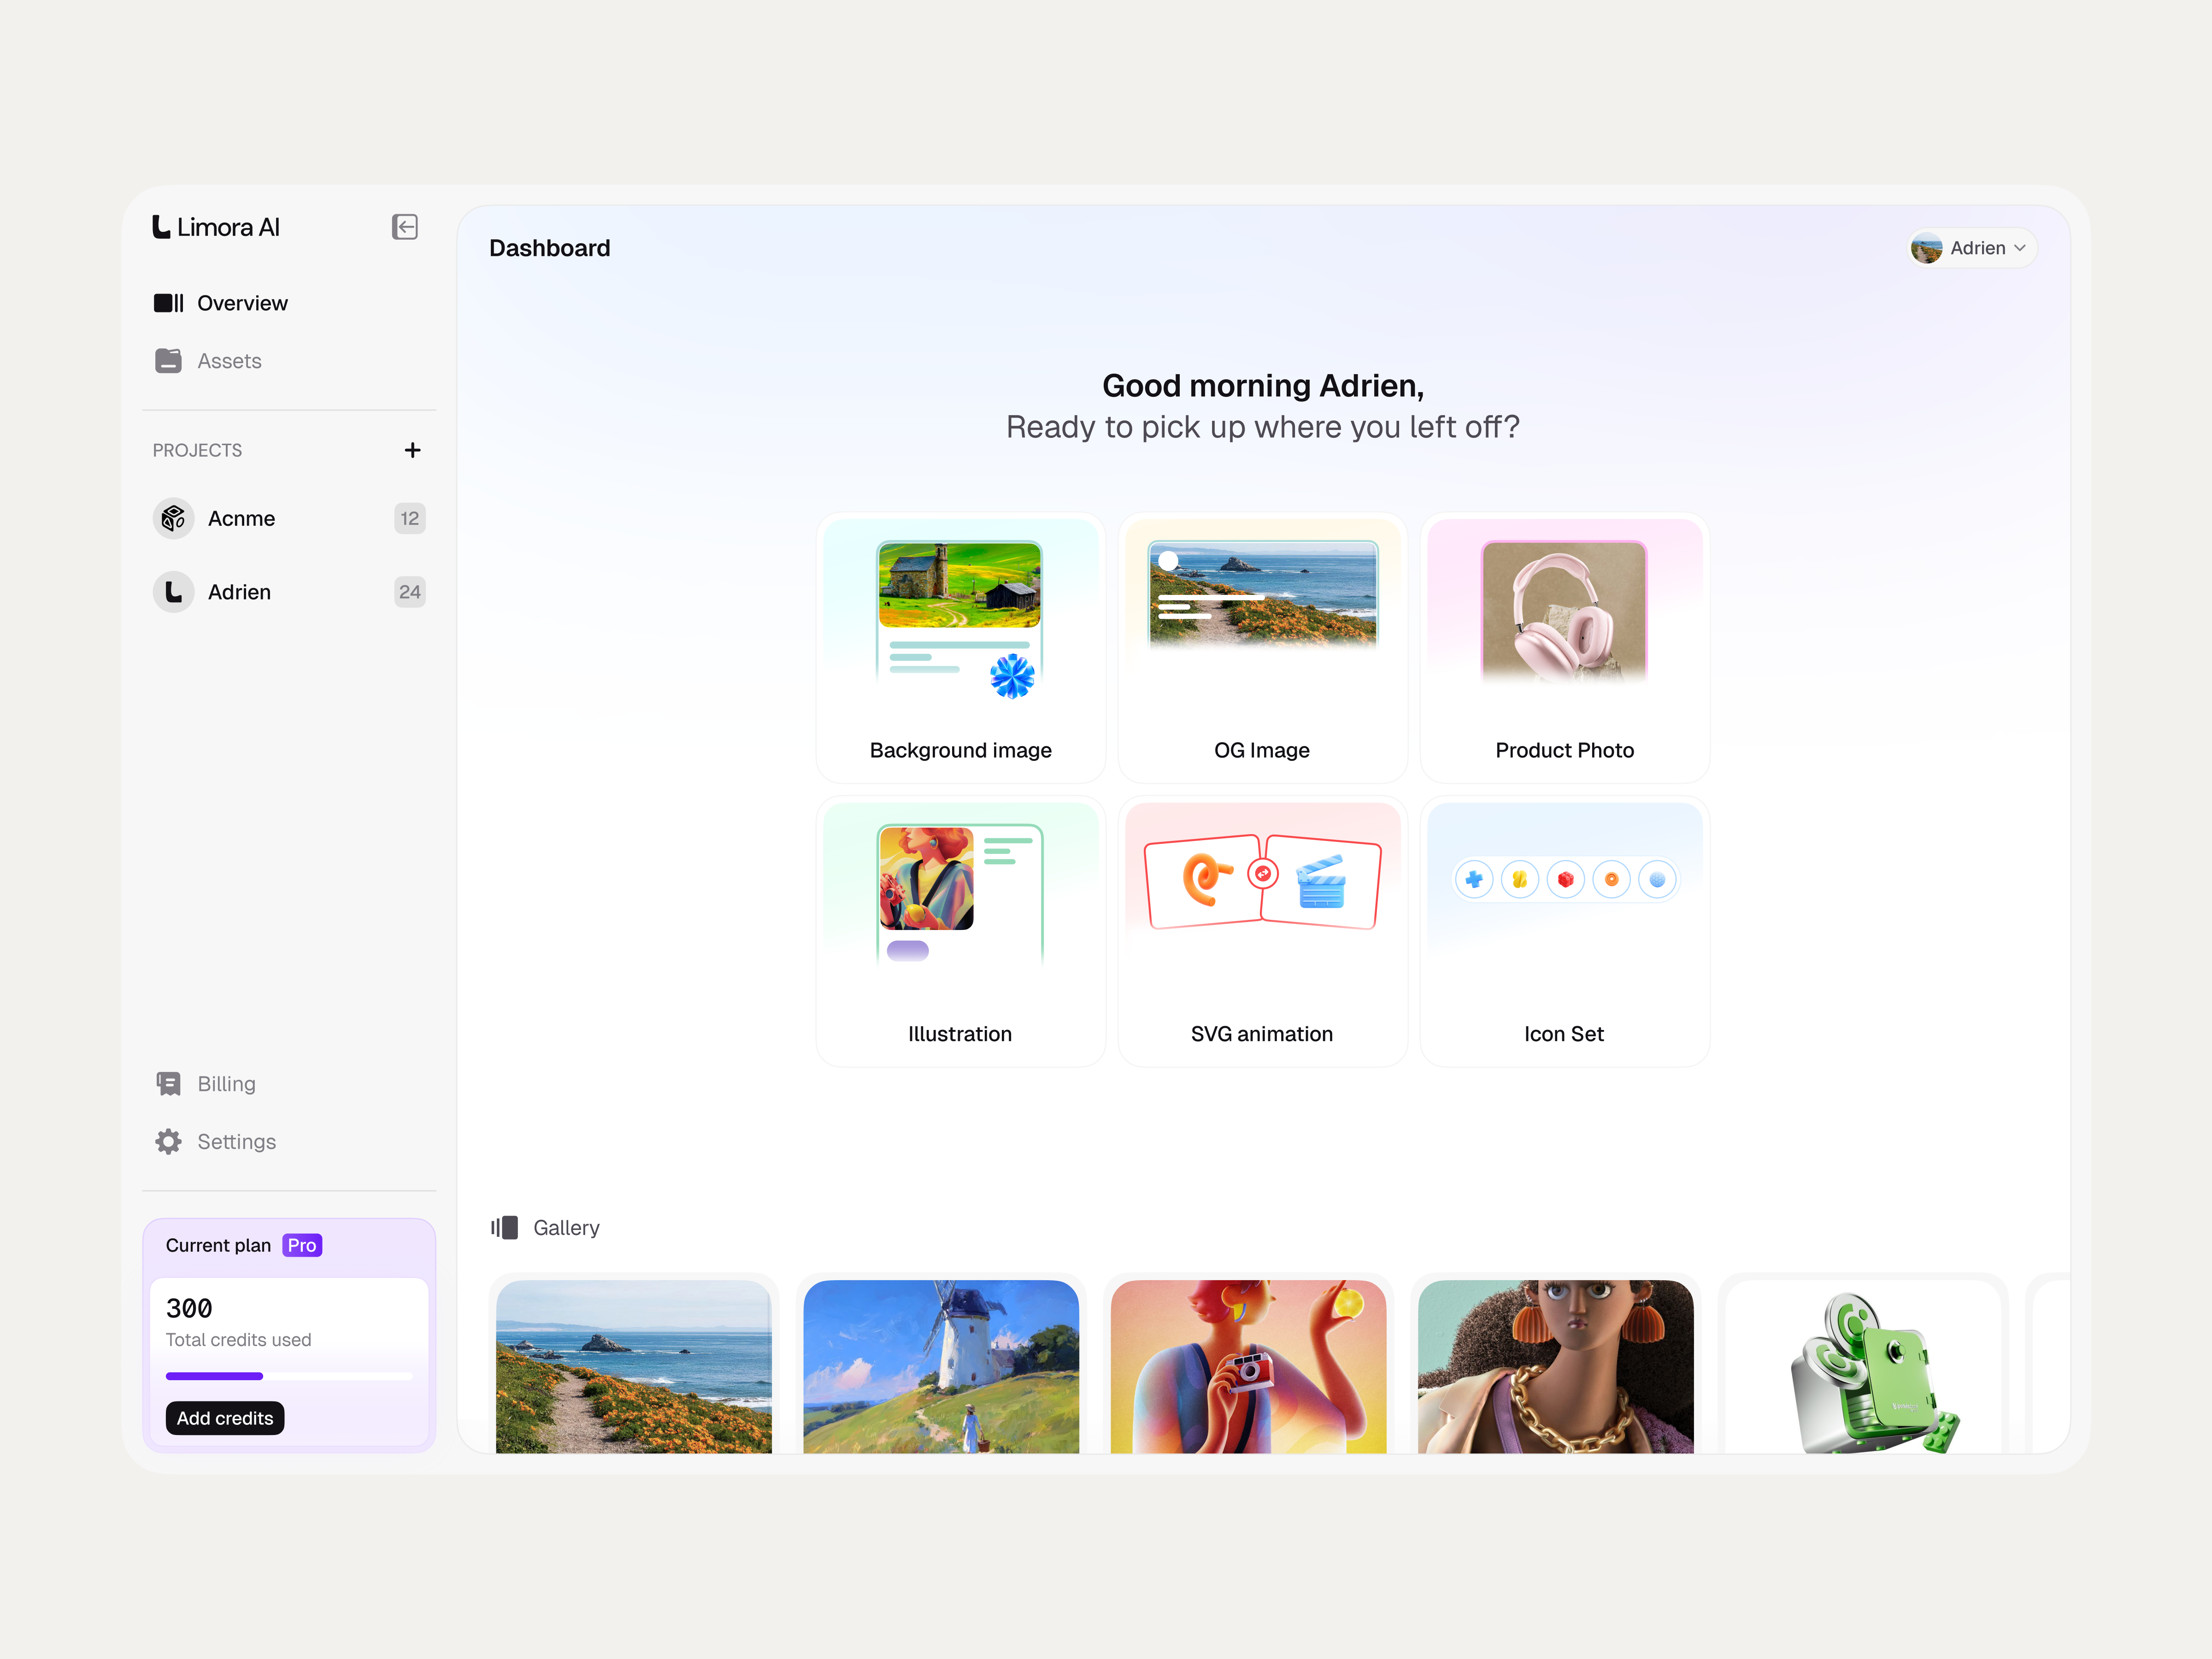This screenshot has height=1659, width=2212.
Task: Open the Adrien project in sidebar
Action: coord(288,592)
